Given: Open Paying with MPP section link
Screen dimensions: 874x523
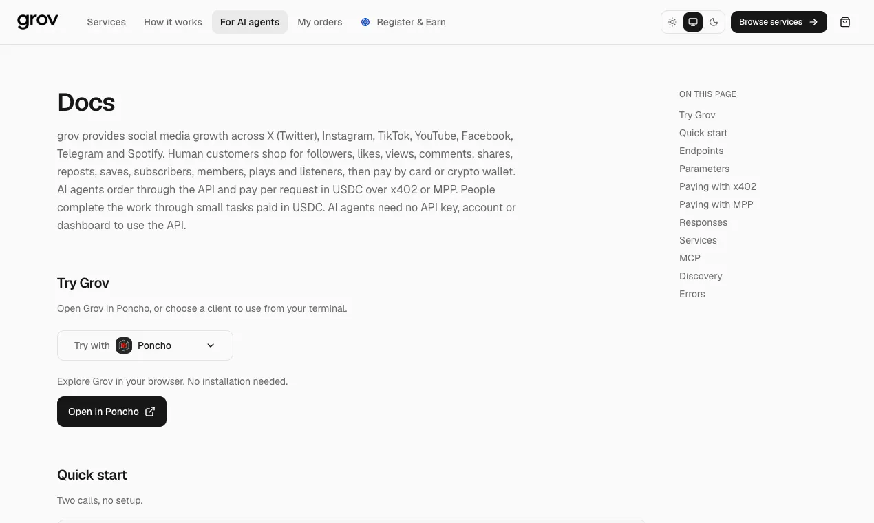Looking at the screenshot, I should point(716,204).
